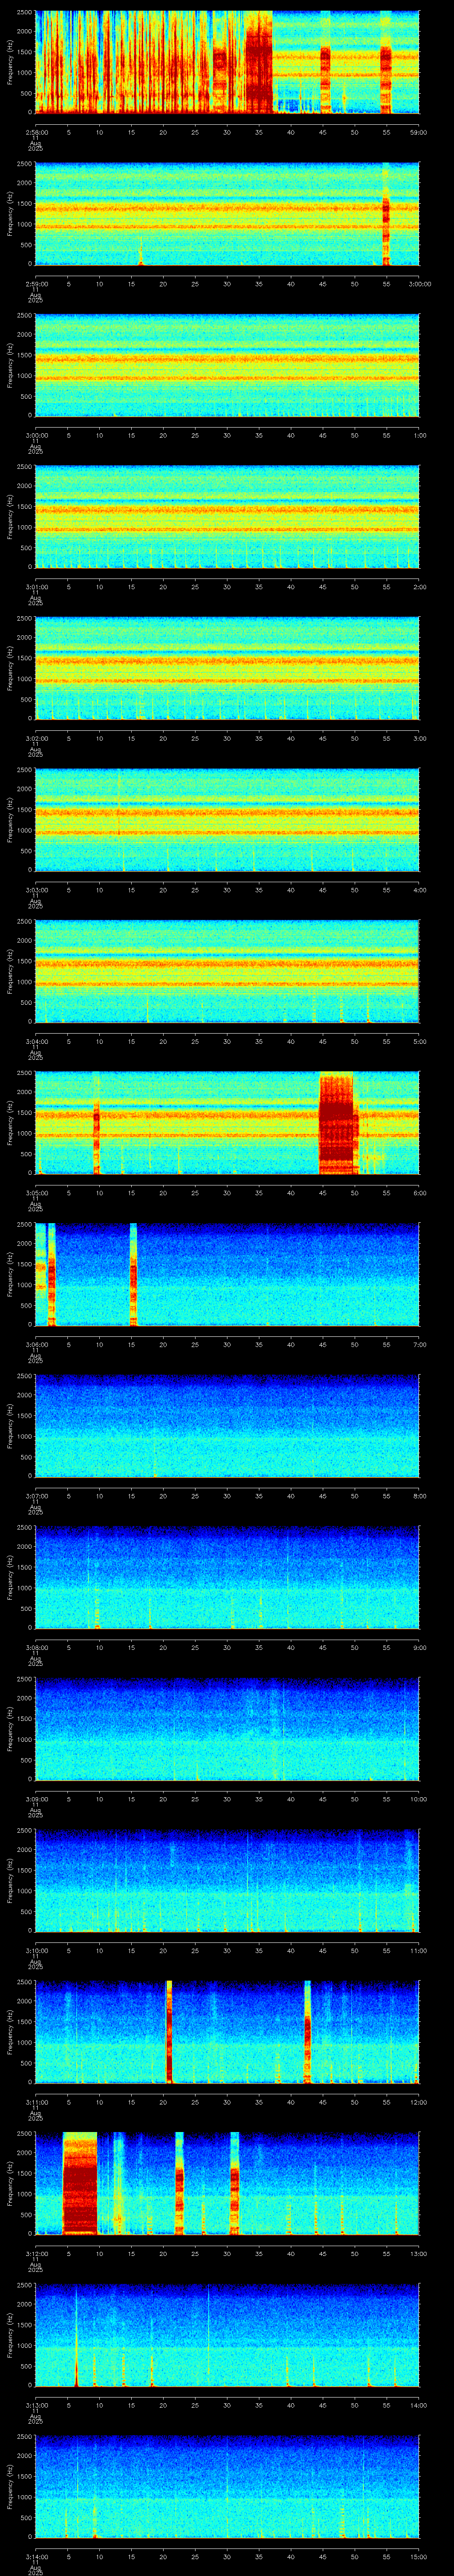Screen dimensions: 454x2576
Task: Click the 15:00 end time label
Action: pyautogui.click(x=419, y=2556)
